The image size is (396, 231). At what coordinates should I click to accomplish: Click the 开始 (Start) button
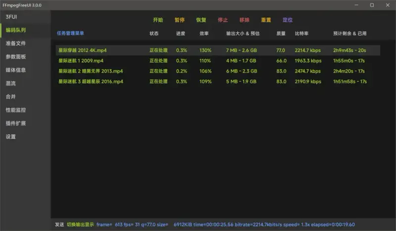click(x=158, y=20)
